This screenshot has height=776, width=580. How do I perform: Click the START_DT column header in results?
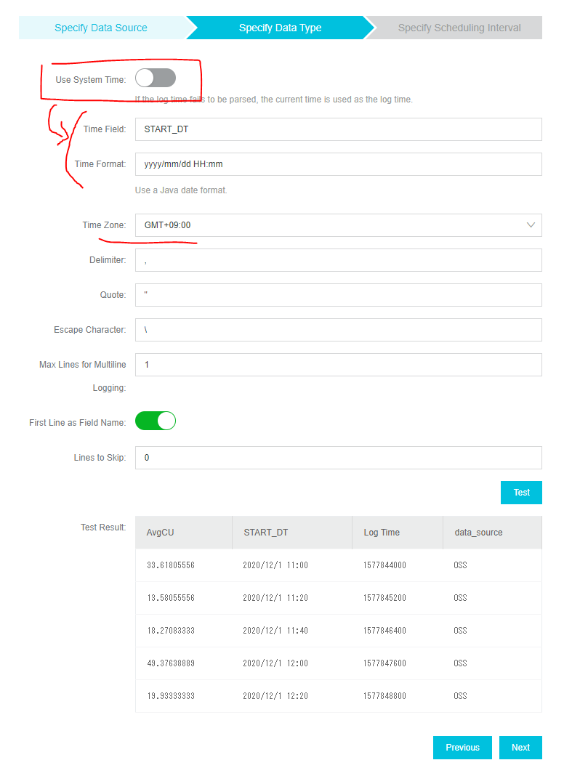point(292,533)
